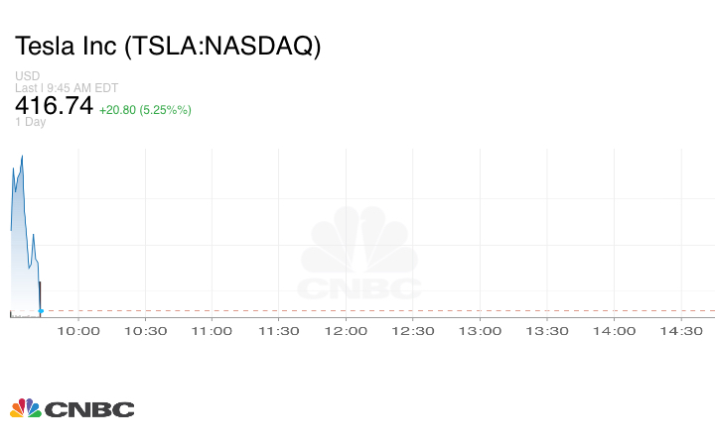Viewport: 715px width, 446px height.
Task: Click the 416.74 last price value
Action: 54,105
